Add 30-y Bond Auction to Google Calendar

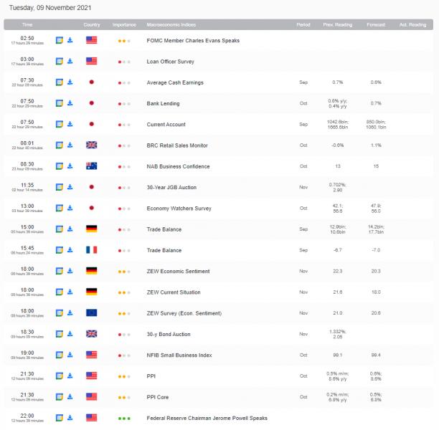tap(60, 334)
